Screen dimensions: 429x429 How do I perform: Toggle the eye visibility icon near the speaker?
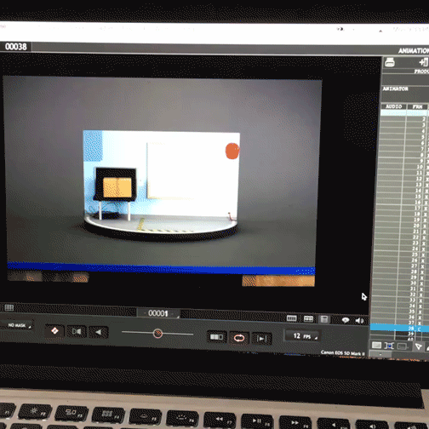coord(346,320)
